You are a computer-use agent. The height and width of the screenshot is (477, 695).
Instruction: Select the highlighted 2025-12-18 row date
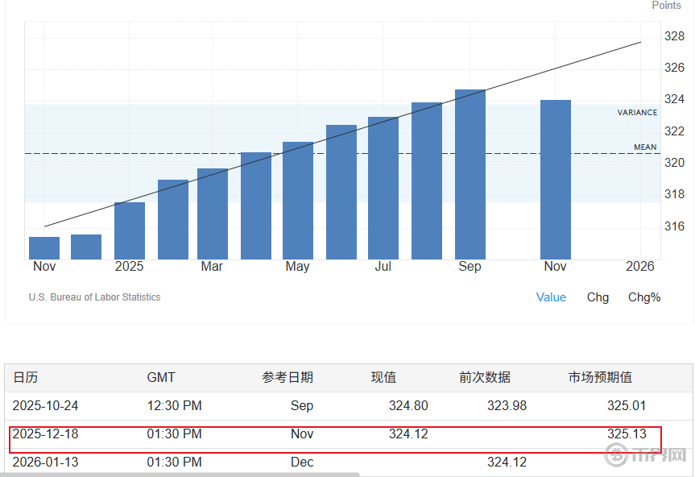(x=46, y=434)
